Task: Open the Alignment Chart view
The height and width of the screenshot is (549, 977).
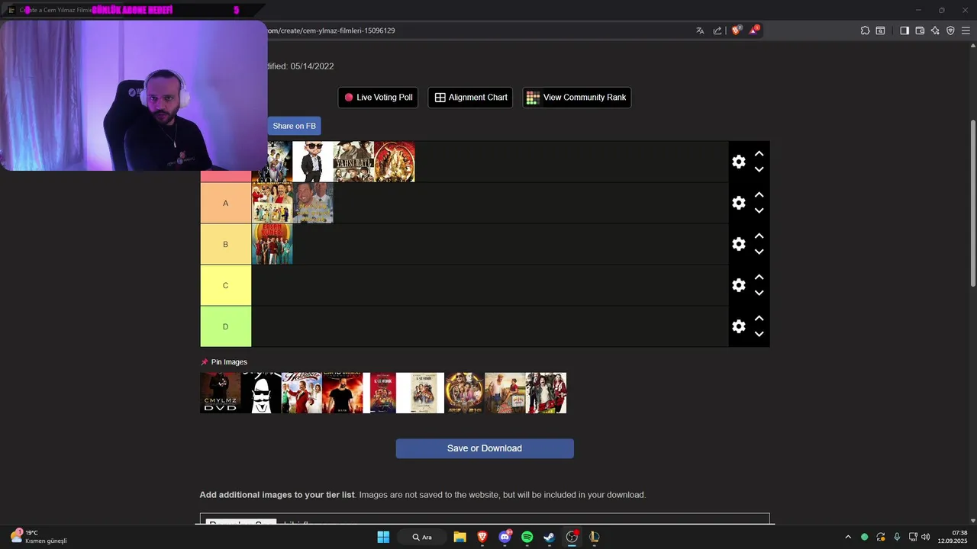Action: (470, 98)
